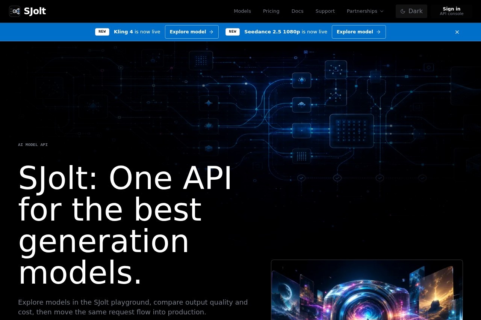Dismiss the announcement banner with the X
This screenshot has height=320, width=481.
click(457, 32)
